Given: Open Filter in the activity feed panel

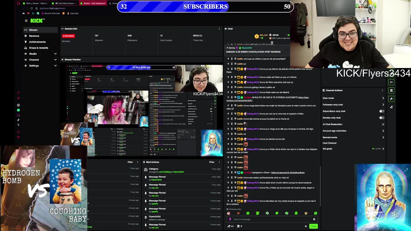Looking at the screenshot, I should (130, 162).
